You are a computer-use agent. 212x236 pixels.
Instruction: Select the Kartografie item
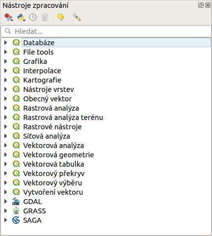tap(42, 80)
